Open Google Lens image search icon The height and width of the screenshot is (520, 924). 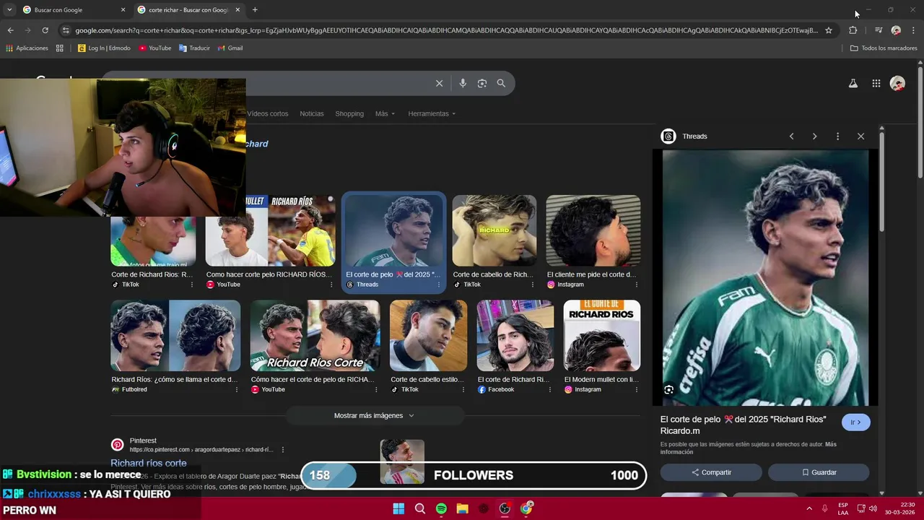[x=482, y=83]
